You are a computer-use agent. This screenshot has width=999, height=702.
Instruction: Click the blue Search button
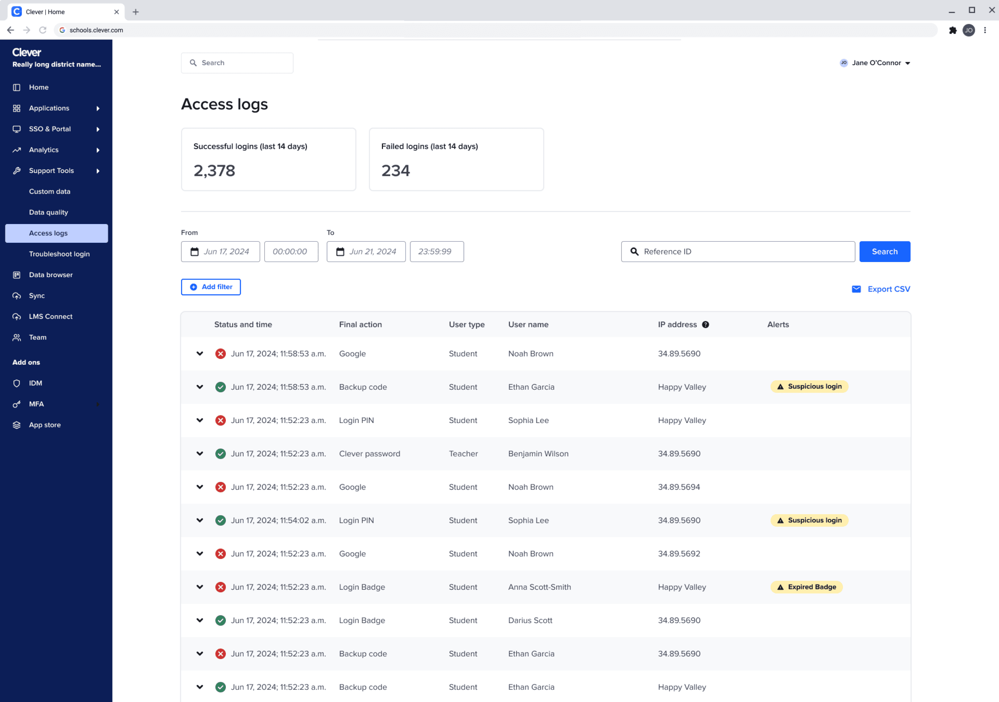(884, 252)
